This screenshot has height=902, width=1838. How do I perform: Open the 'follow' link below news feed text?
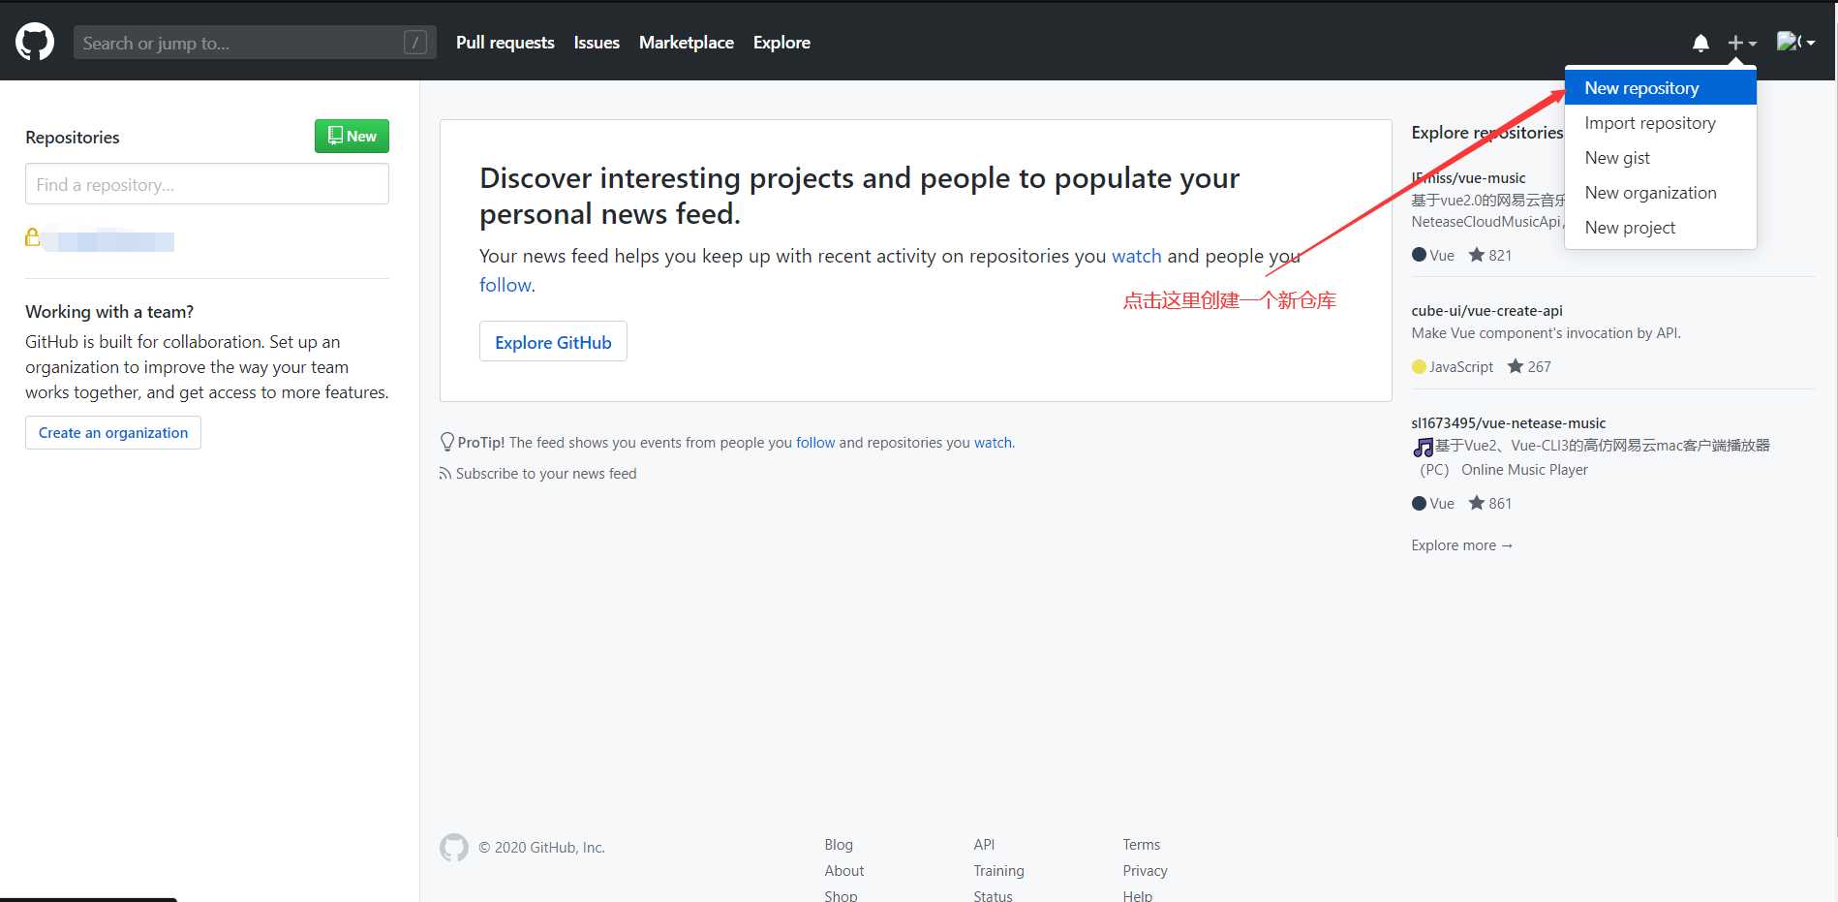point(505,285)
